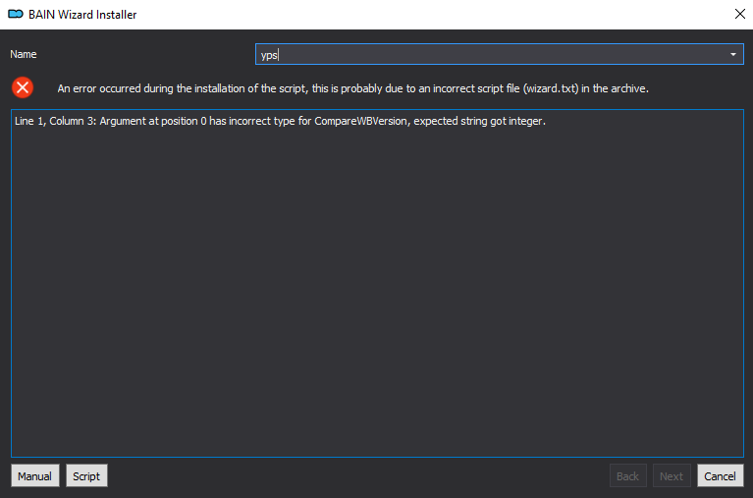Viewport: 753px width, 498px height.
Task: Click the Manual button
Action: pyautogui.click(x=35, y=475)
